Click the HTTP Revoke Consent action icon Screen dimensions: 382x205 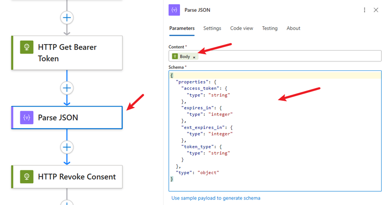(27, 177)
